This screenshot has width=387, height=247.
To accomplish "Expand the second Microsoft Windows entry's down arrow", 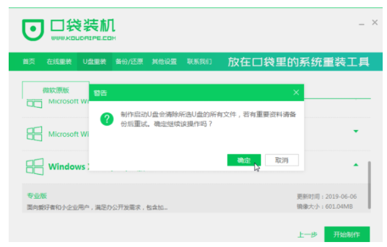I will pos(356,131).
